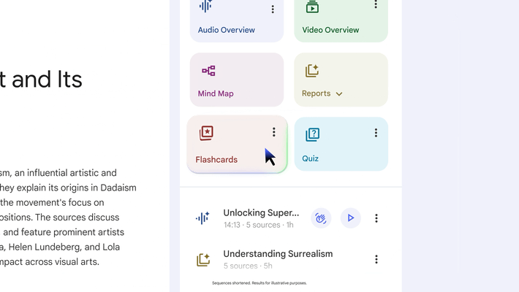519x292 pixels.
Task: Open more options for Understanding Surrealism
Action: (x=376, y=259)
